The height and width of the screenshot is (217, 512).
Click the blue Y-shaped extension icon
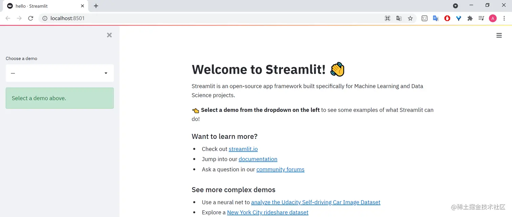(458, 18)
